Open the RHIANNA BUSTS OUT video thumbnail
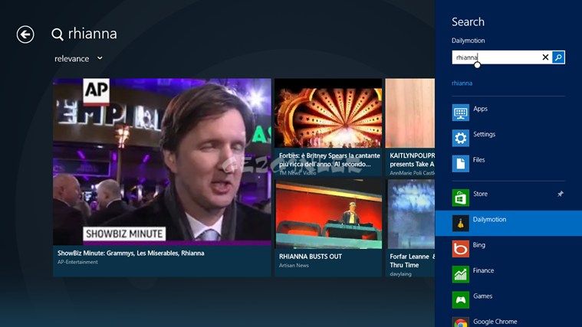This screenshot has height=327, width=582. pos(328,214)
